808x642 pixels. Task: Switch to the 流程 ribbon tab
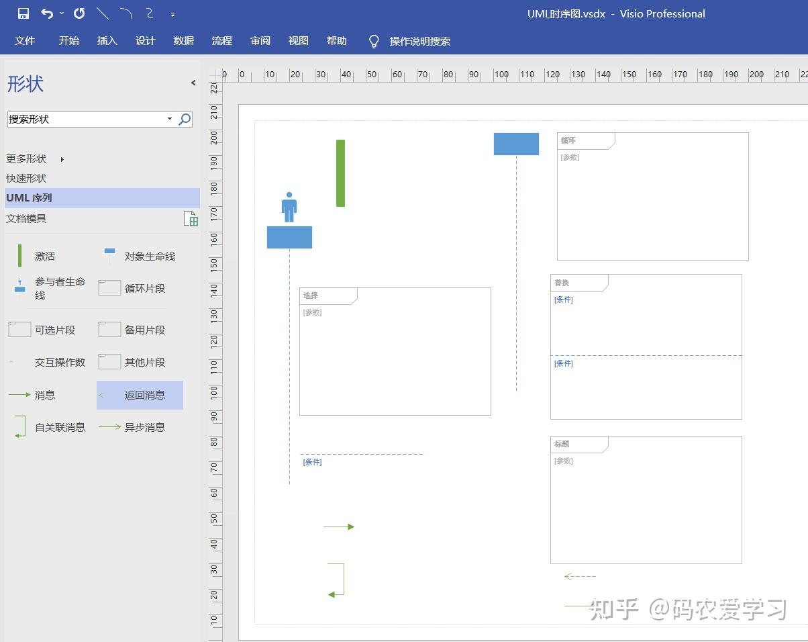221,41
